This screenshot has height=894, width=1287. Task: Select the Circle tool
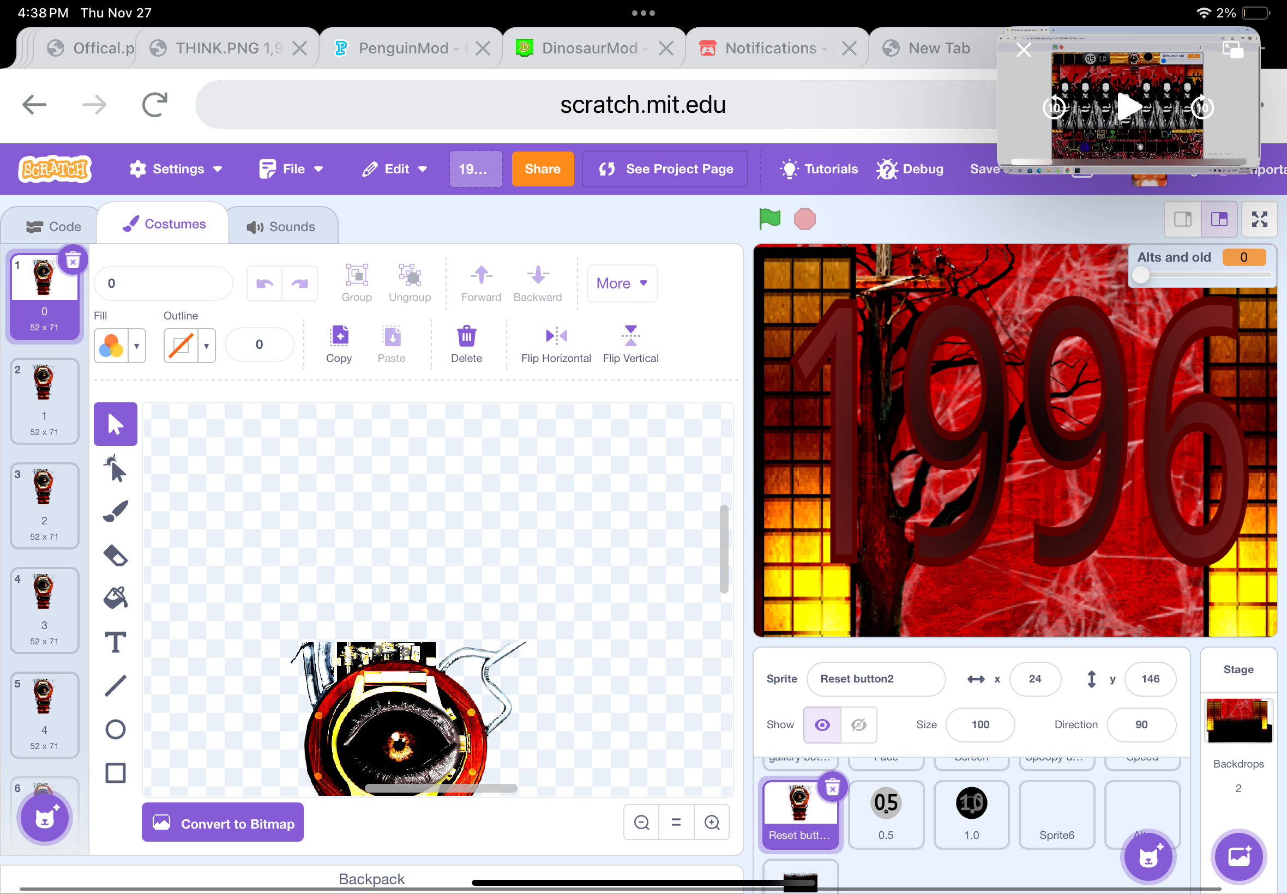pyautogui.click(x=116, y=729)
